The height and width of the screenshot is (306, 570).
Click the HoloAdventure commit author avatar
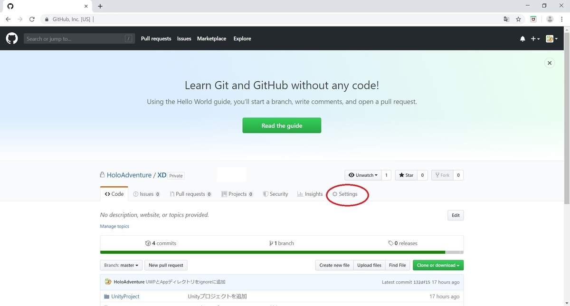click(108, 282)
